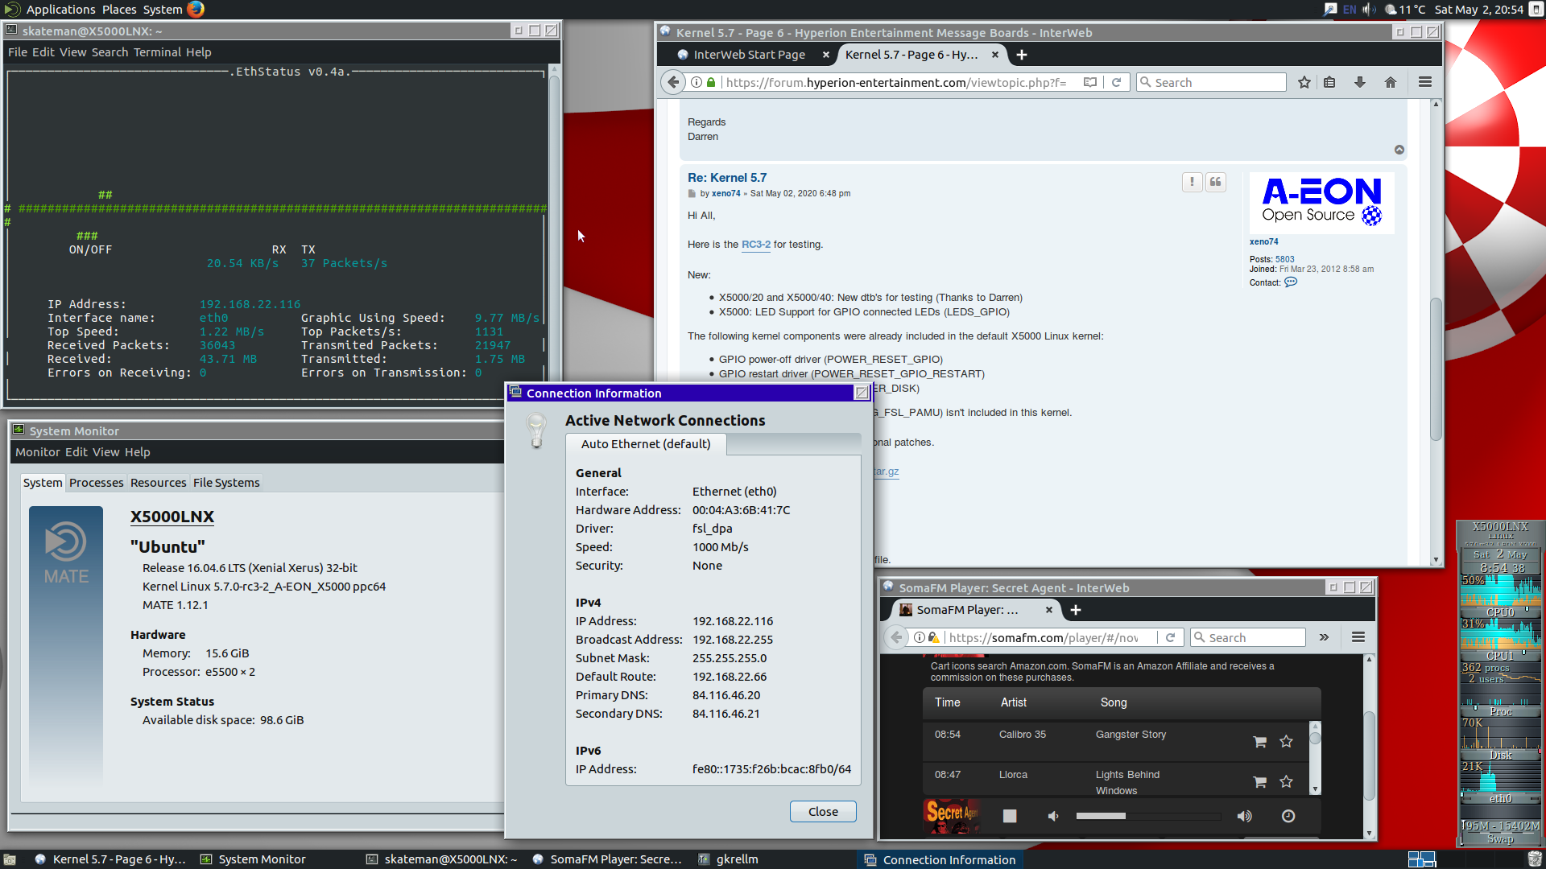Image resolution: width=1546 pixels, height=869 pixels.
Task: Open xeno74 profile link under avatar
Action: (x=1263, y=241)
